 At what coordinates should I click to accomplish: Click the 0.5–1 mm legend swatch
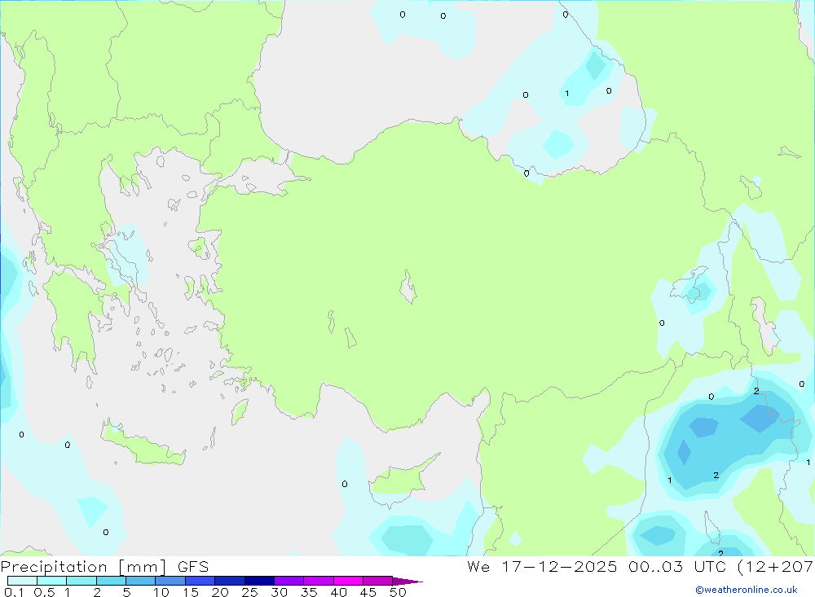(51, 581)
